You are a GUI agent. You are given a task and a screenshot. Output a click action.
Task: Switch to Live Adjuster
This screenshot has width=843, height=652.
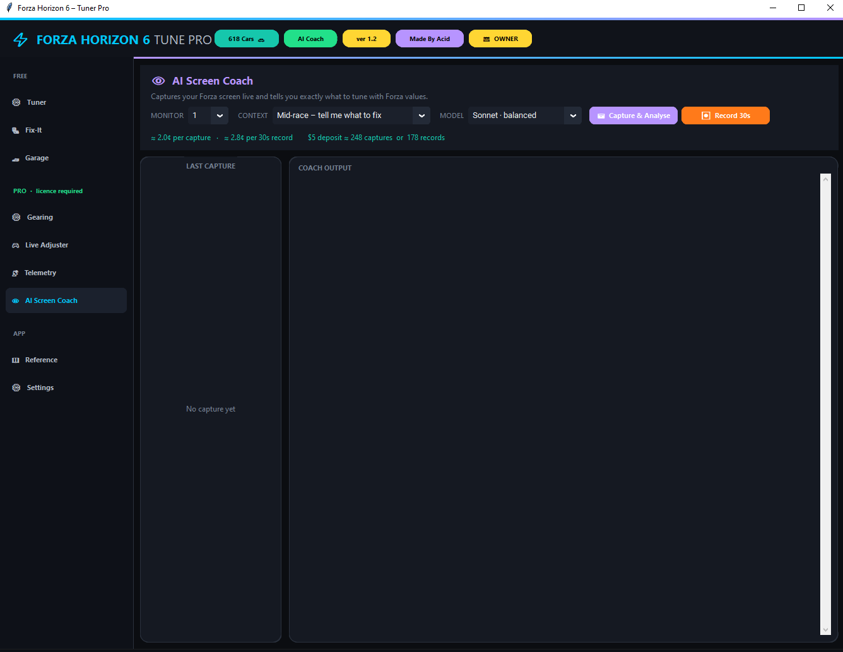(x=66, y=245)
